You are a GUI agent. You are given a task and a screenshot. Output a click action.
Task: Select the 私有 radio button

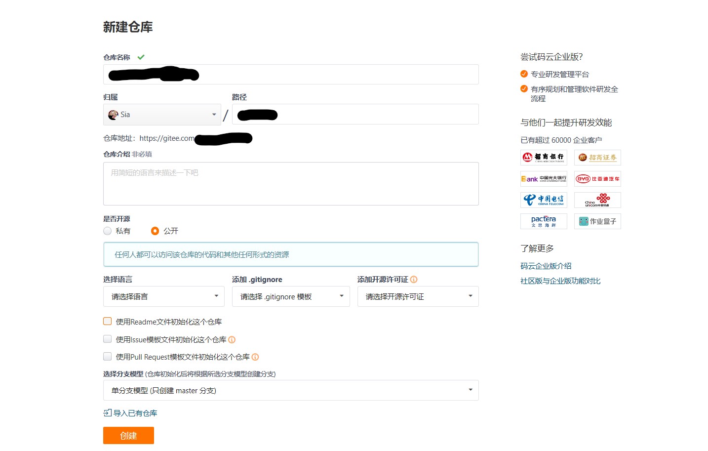[107, 231]
